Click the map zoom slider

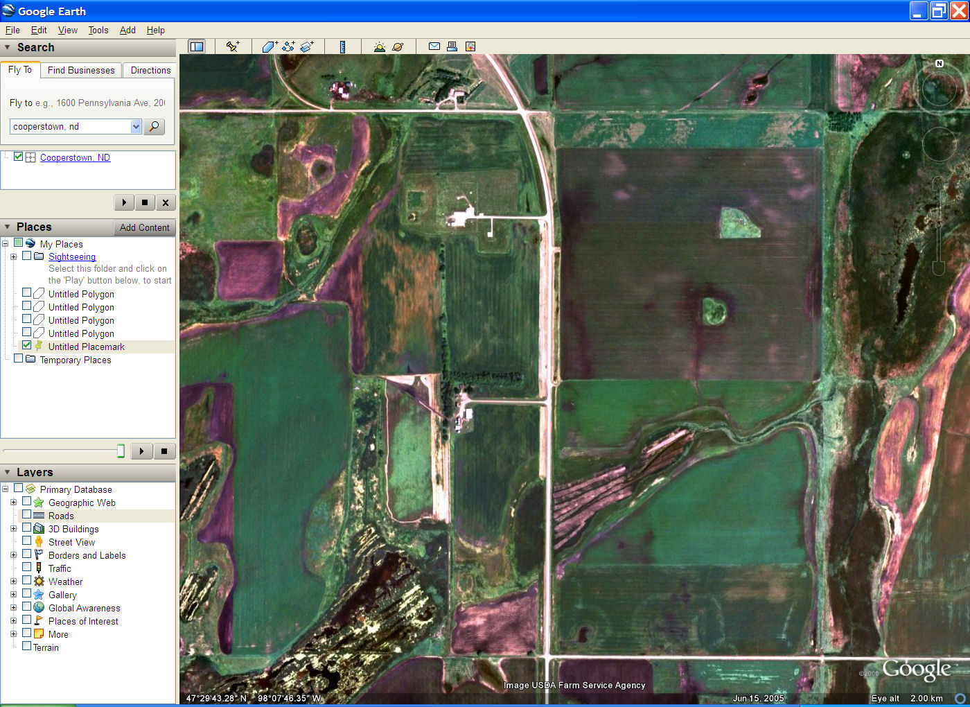point(939,225)
